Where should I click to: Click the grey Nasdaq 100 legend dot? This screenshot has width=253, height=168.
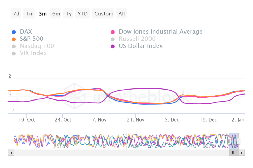tap(14, 46)
